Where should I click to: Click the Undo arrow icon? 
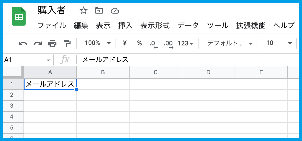(x=23, y=43)
